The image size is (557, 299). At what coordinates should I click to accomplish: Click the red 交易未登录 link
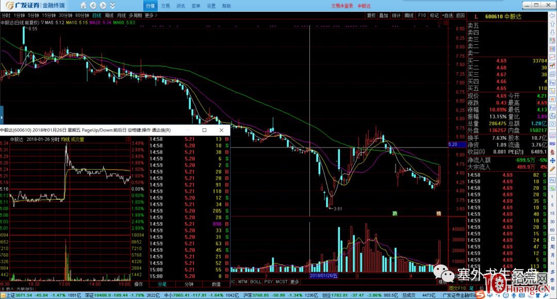(x=342, y=6)
